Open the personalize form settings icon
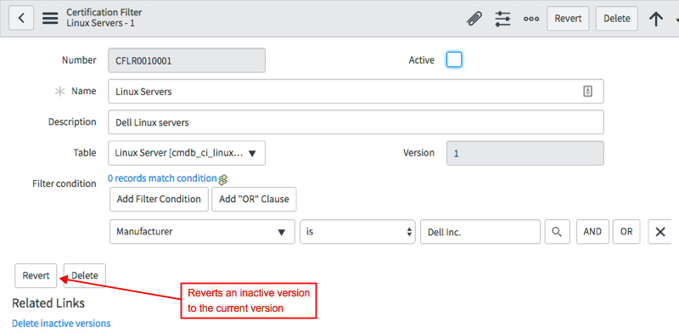Viewport: 679px width, 333px height. point(502,19)
